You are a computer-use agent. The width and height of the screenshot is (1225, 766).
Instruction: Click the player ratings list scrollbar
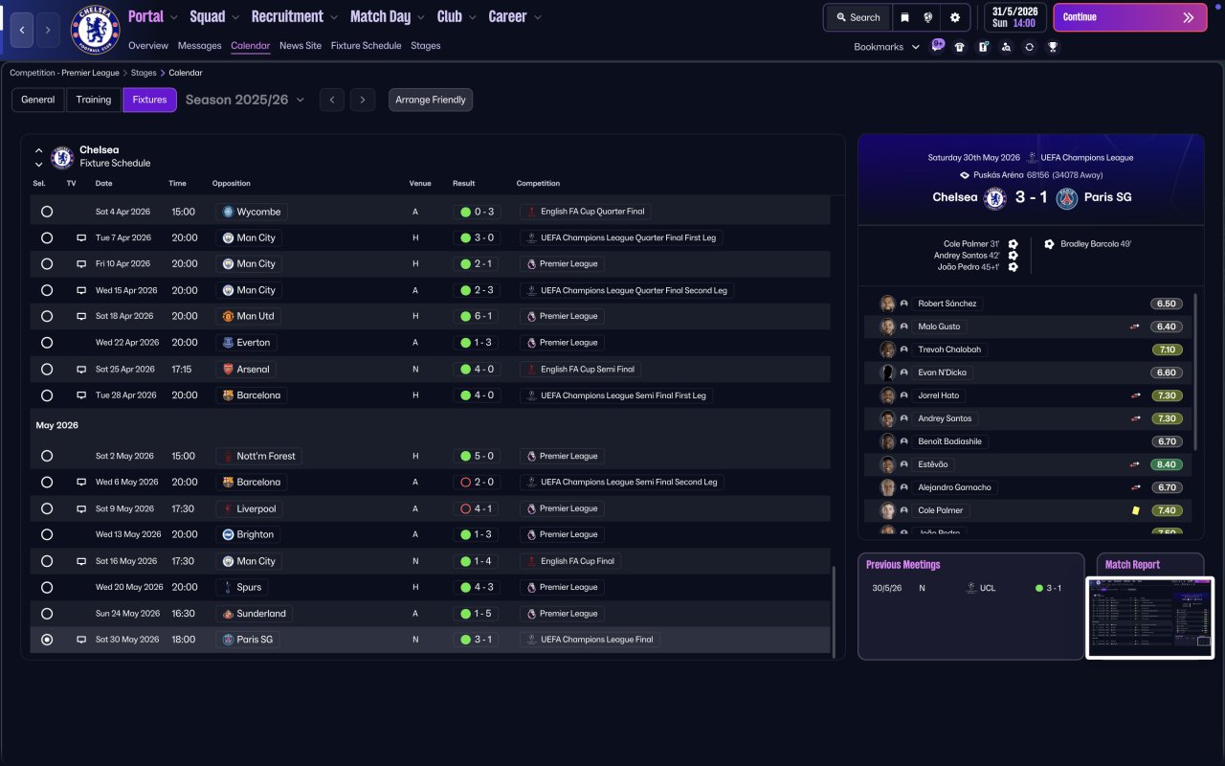click(1196, 372)
